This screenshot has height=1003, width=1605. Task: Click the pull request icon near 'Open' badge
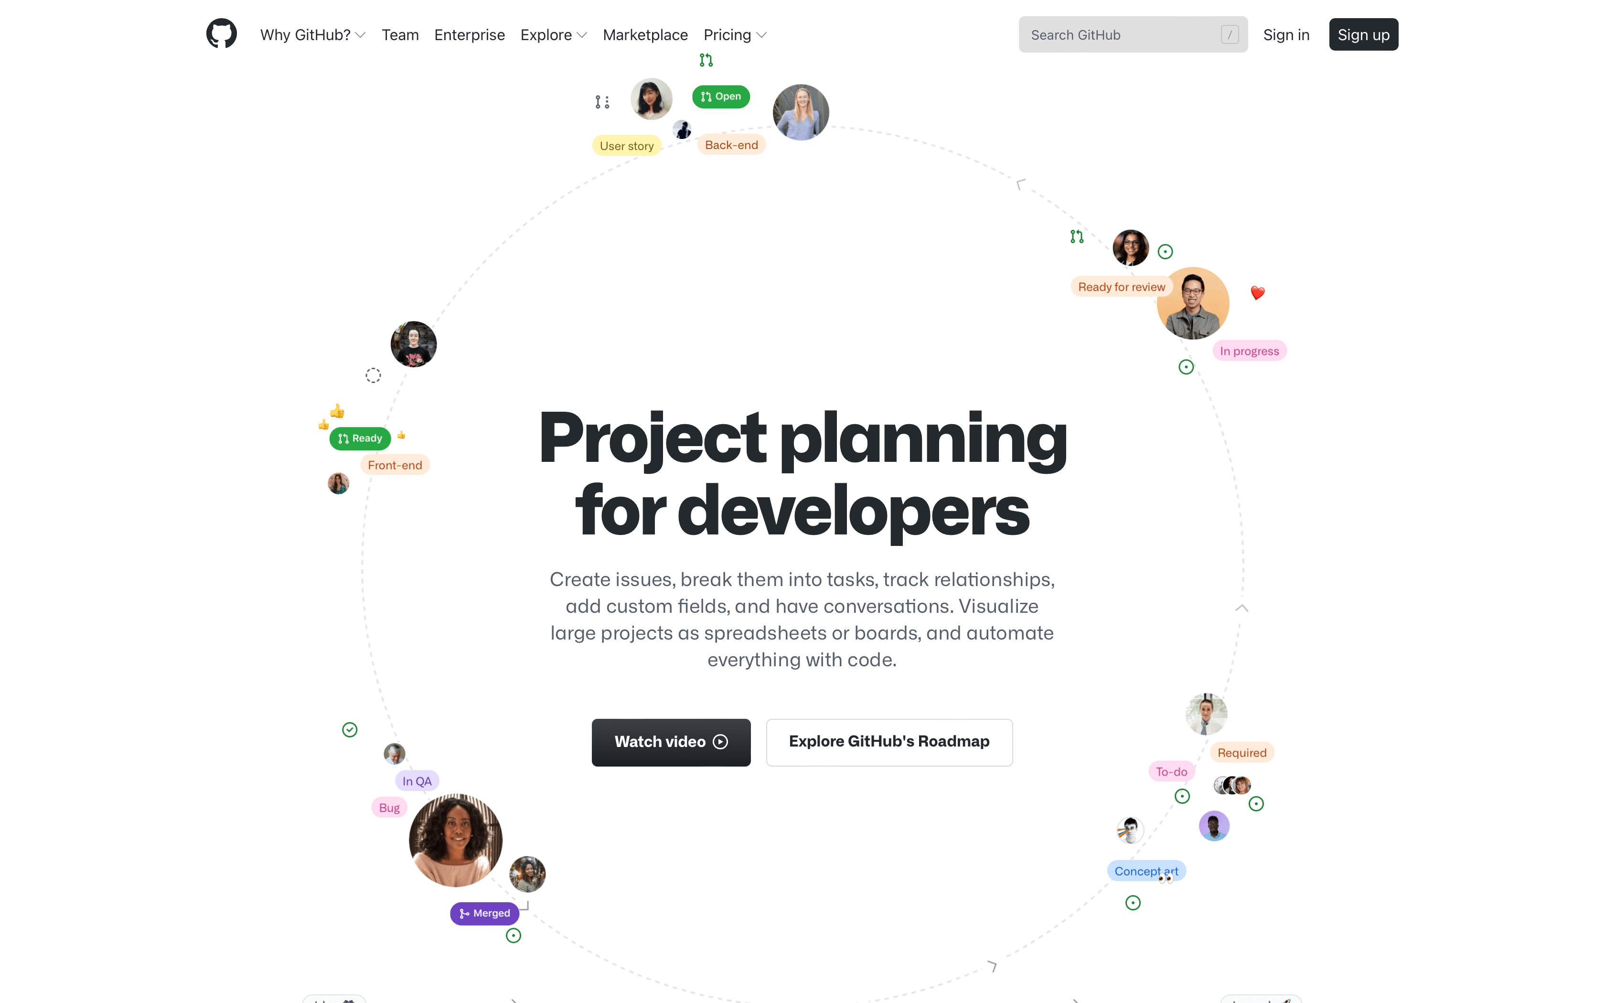706,96
